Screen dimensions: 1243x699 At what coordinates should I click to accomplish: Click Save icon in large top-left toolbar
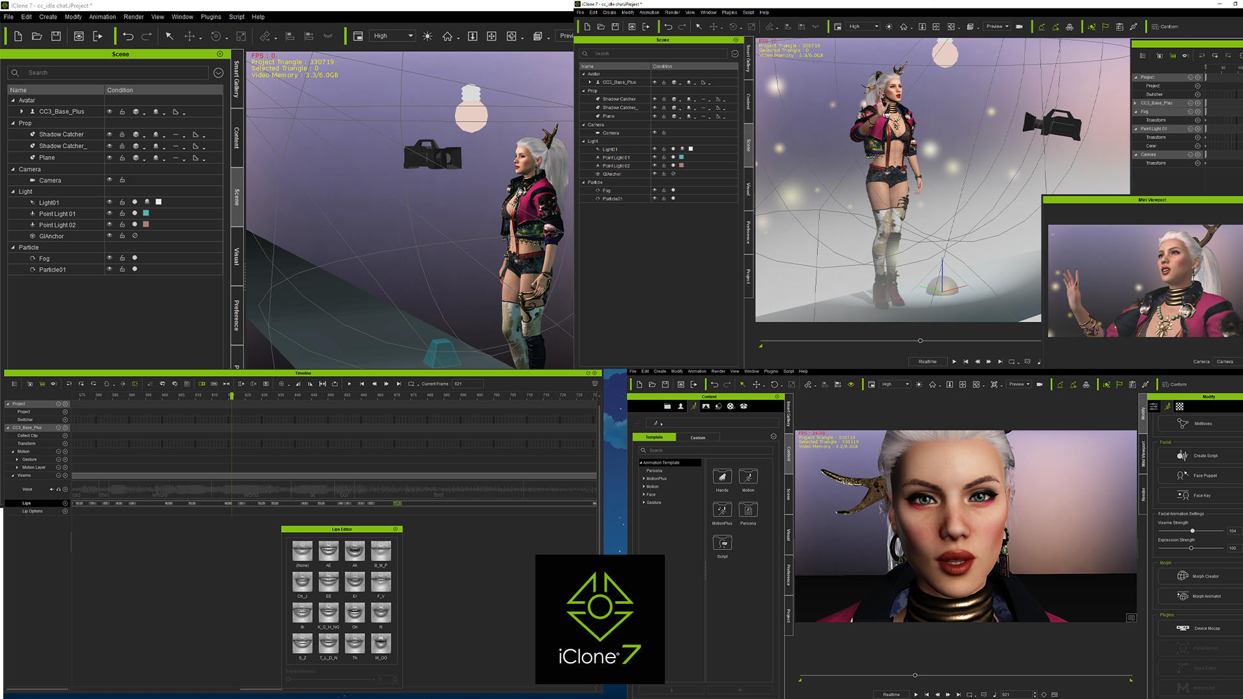tap(56, 36)
